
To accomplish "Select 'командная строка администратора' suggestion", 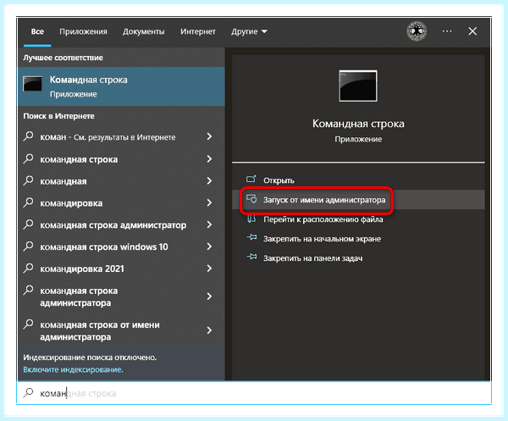I will [121, 296].
